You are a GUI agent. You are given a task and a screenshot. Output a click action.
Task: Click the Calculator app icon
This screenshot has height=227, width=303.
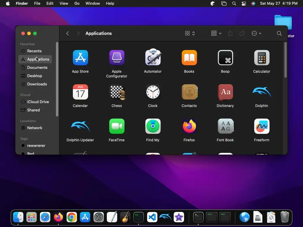tap(262, 58)
